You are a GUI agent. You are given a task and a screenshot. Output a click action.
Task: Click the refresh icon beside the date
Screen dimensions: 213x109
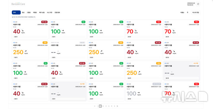(198, 4)
